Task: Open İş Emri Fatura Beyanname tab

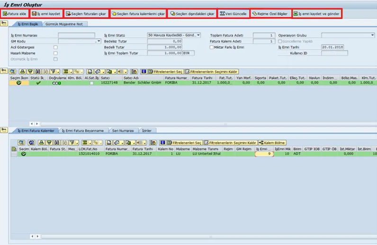Action: pyautogui.click(x=83, y=130)
